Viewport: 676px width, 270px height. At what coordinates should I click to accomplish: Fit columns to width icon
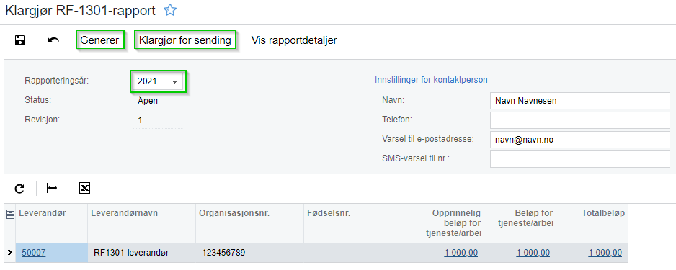(x=53, y=188)
